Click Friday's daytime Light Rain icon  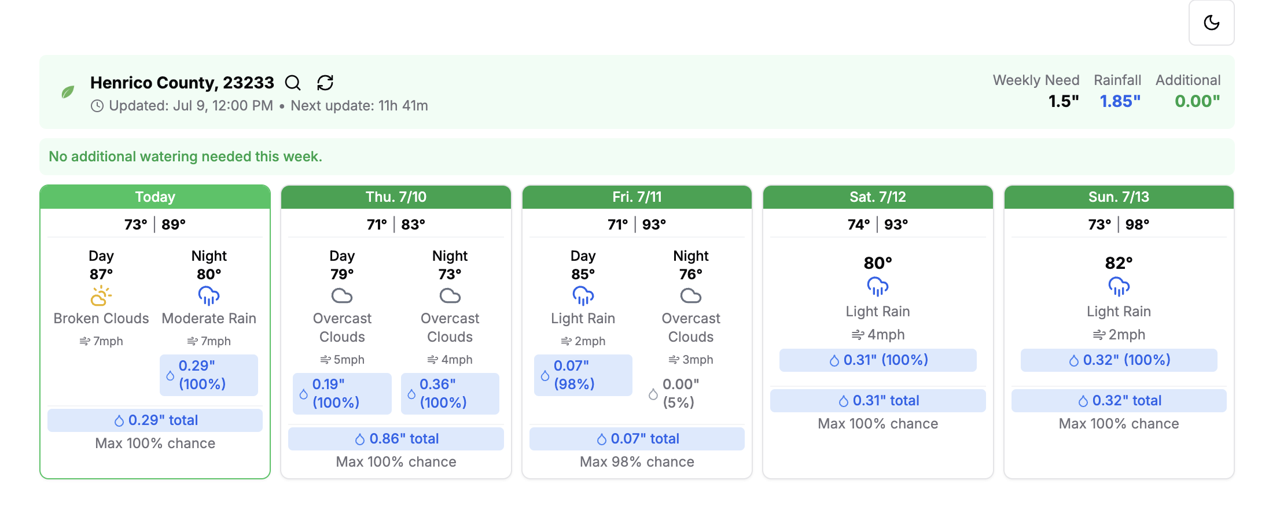pyautogui.click(x=583, y=295)
